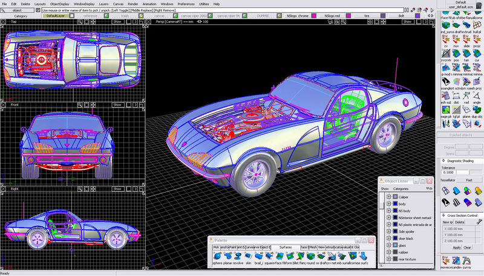The height and width of the screenshot is (276, 484).
Task: Expand the rear texture tree node
Action: pyautogui.click(x=388, y=259)
